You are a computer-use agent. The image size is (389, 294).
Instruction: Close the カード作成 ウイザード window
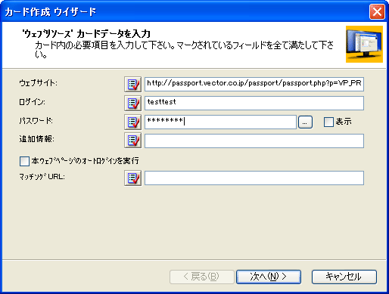(377, 11)
